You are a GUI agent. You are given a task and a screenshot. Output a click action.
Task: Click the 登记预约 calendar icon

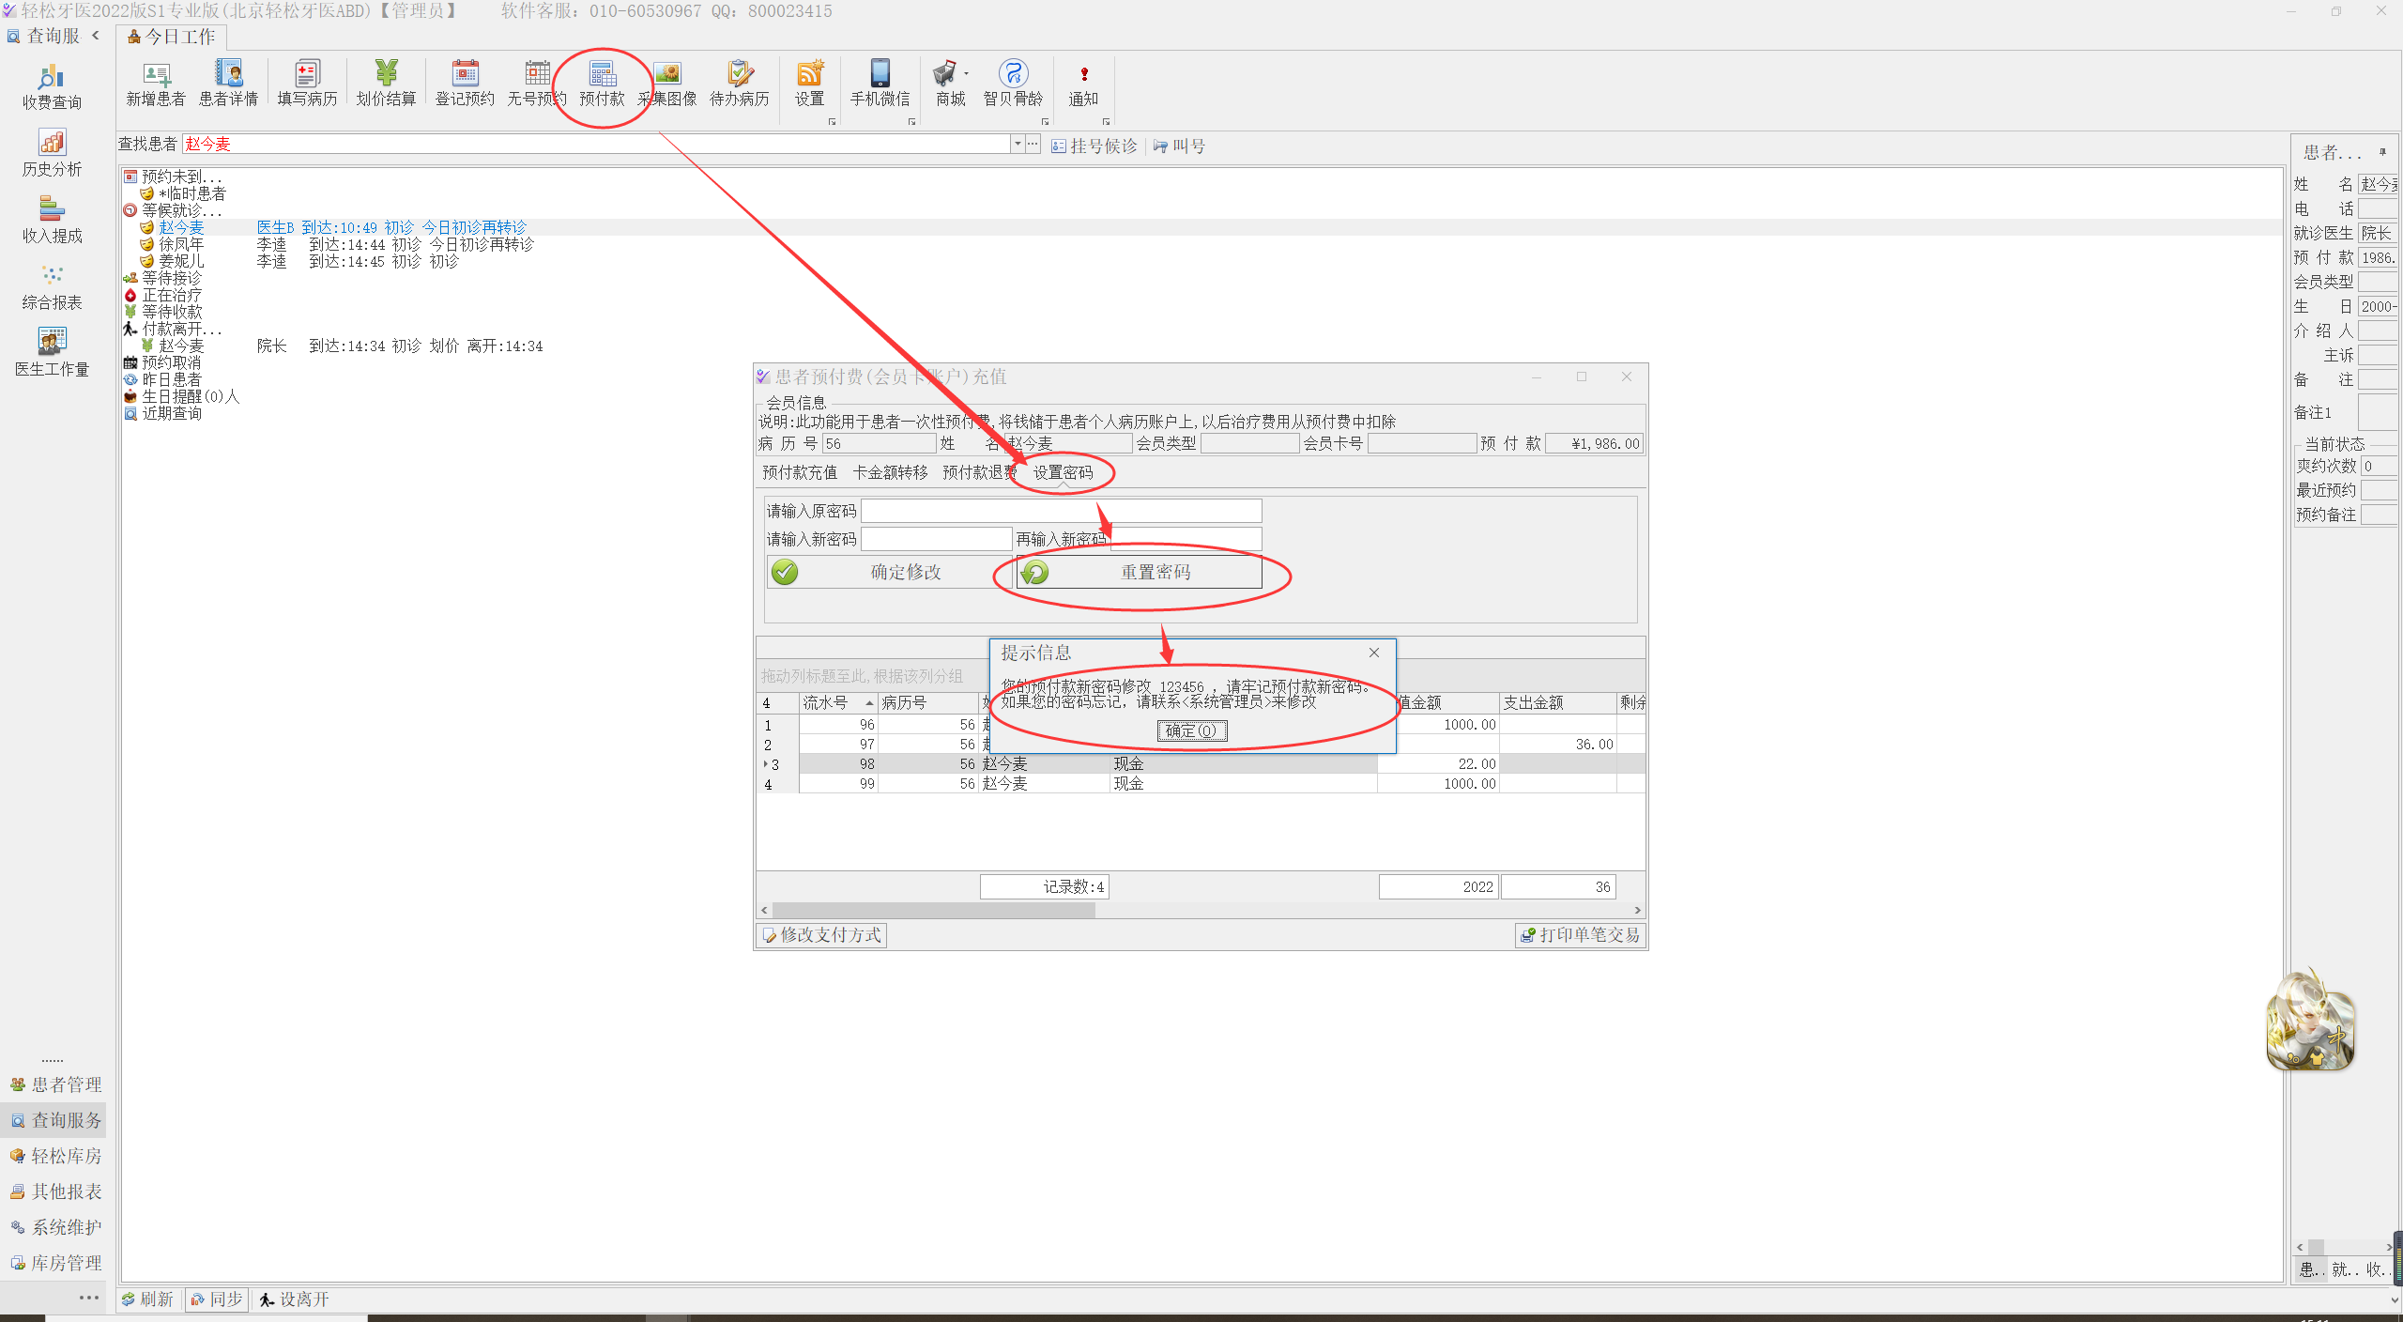click(x=465, y=84)
